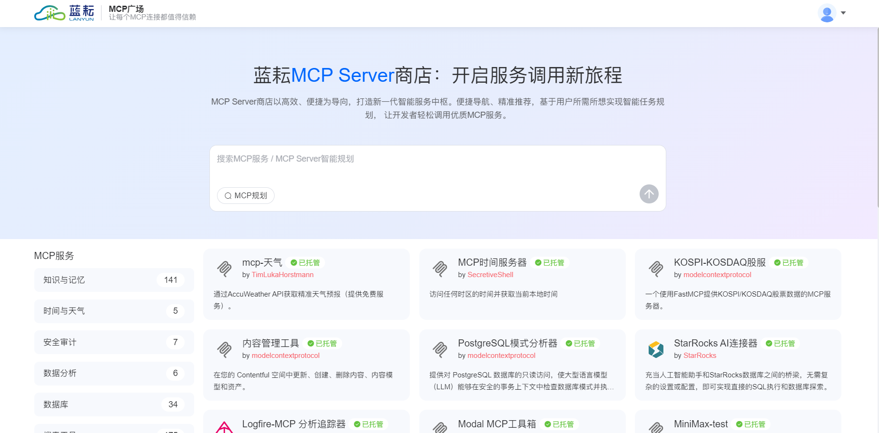Click 已托管 badge on Logfire-MCP
Image resolution: width=879 pixels, height=433 pixels.
point(368,424)
